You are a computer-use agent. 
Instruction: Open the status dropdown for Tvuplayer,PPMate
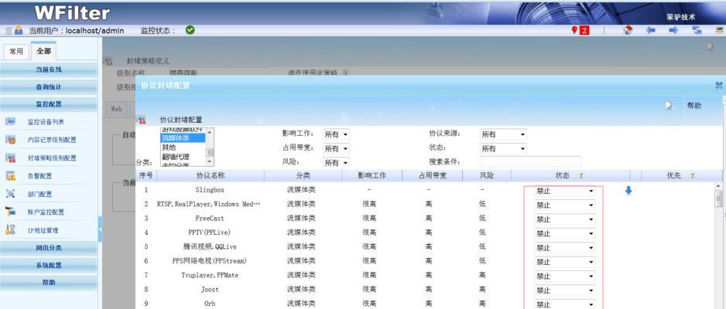[x=565, y=277]
